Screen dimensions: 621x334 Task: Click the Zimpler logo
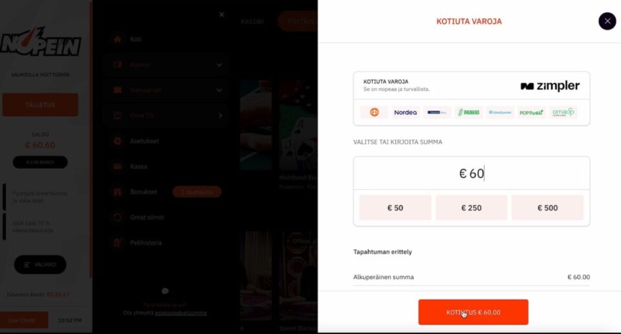[x=550, y=86]
